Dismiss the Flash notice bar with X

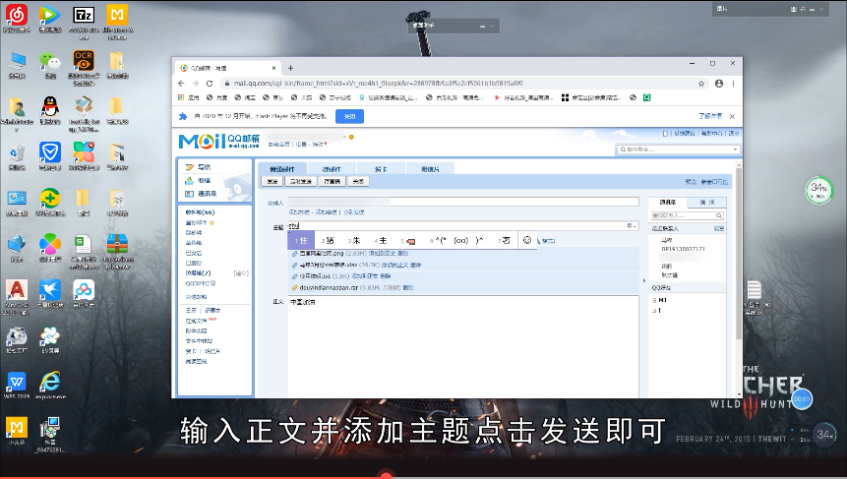pos(733,116)
